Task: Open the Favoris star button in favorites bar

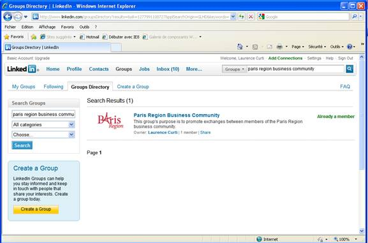Action: [x=14, y=37]
